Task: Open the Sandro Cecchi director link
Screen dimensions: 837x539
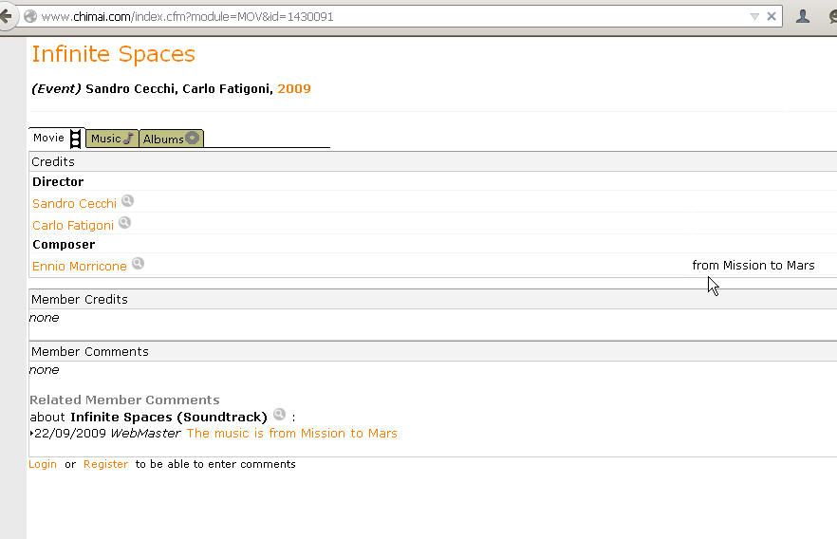Action: [x=74, y=203]
